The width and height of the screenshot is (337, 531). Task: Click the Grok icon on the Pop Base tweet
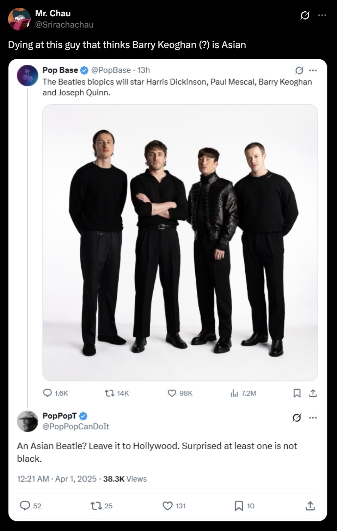click(x=299, y=70)
